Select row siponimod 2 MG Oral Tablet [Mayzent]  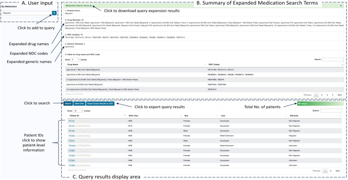click(x=204, y=74)
